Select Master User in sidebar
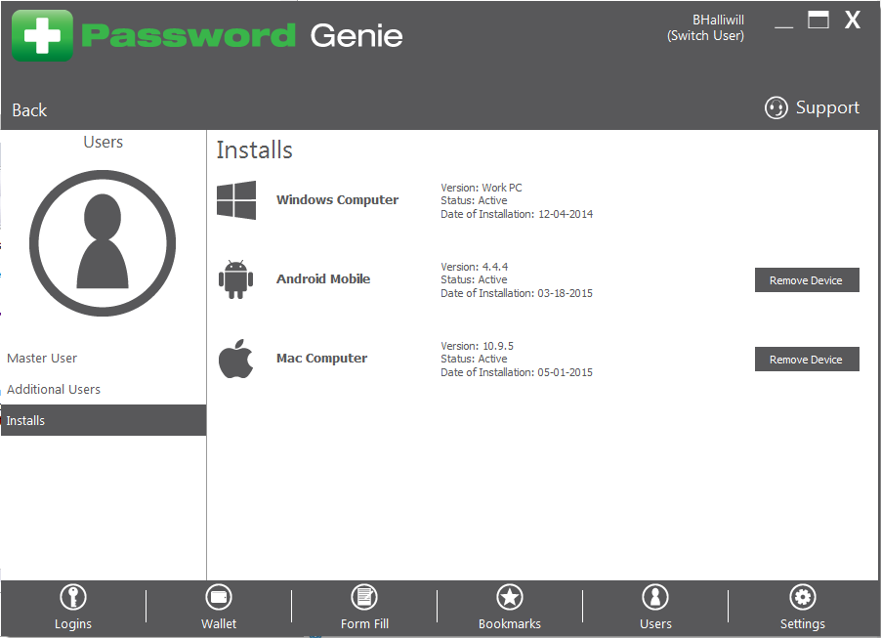This screenshot has width=881, height=638. [x=42, y=358]
